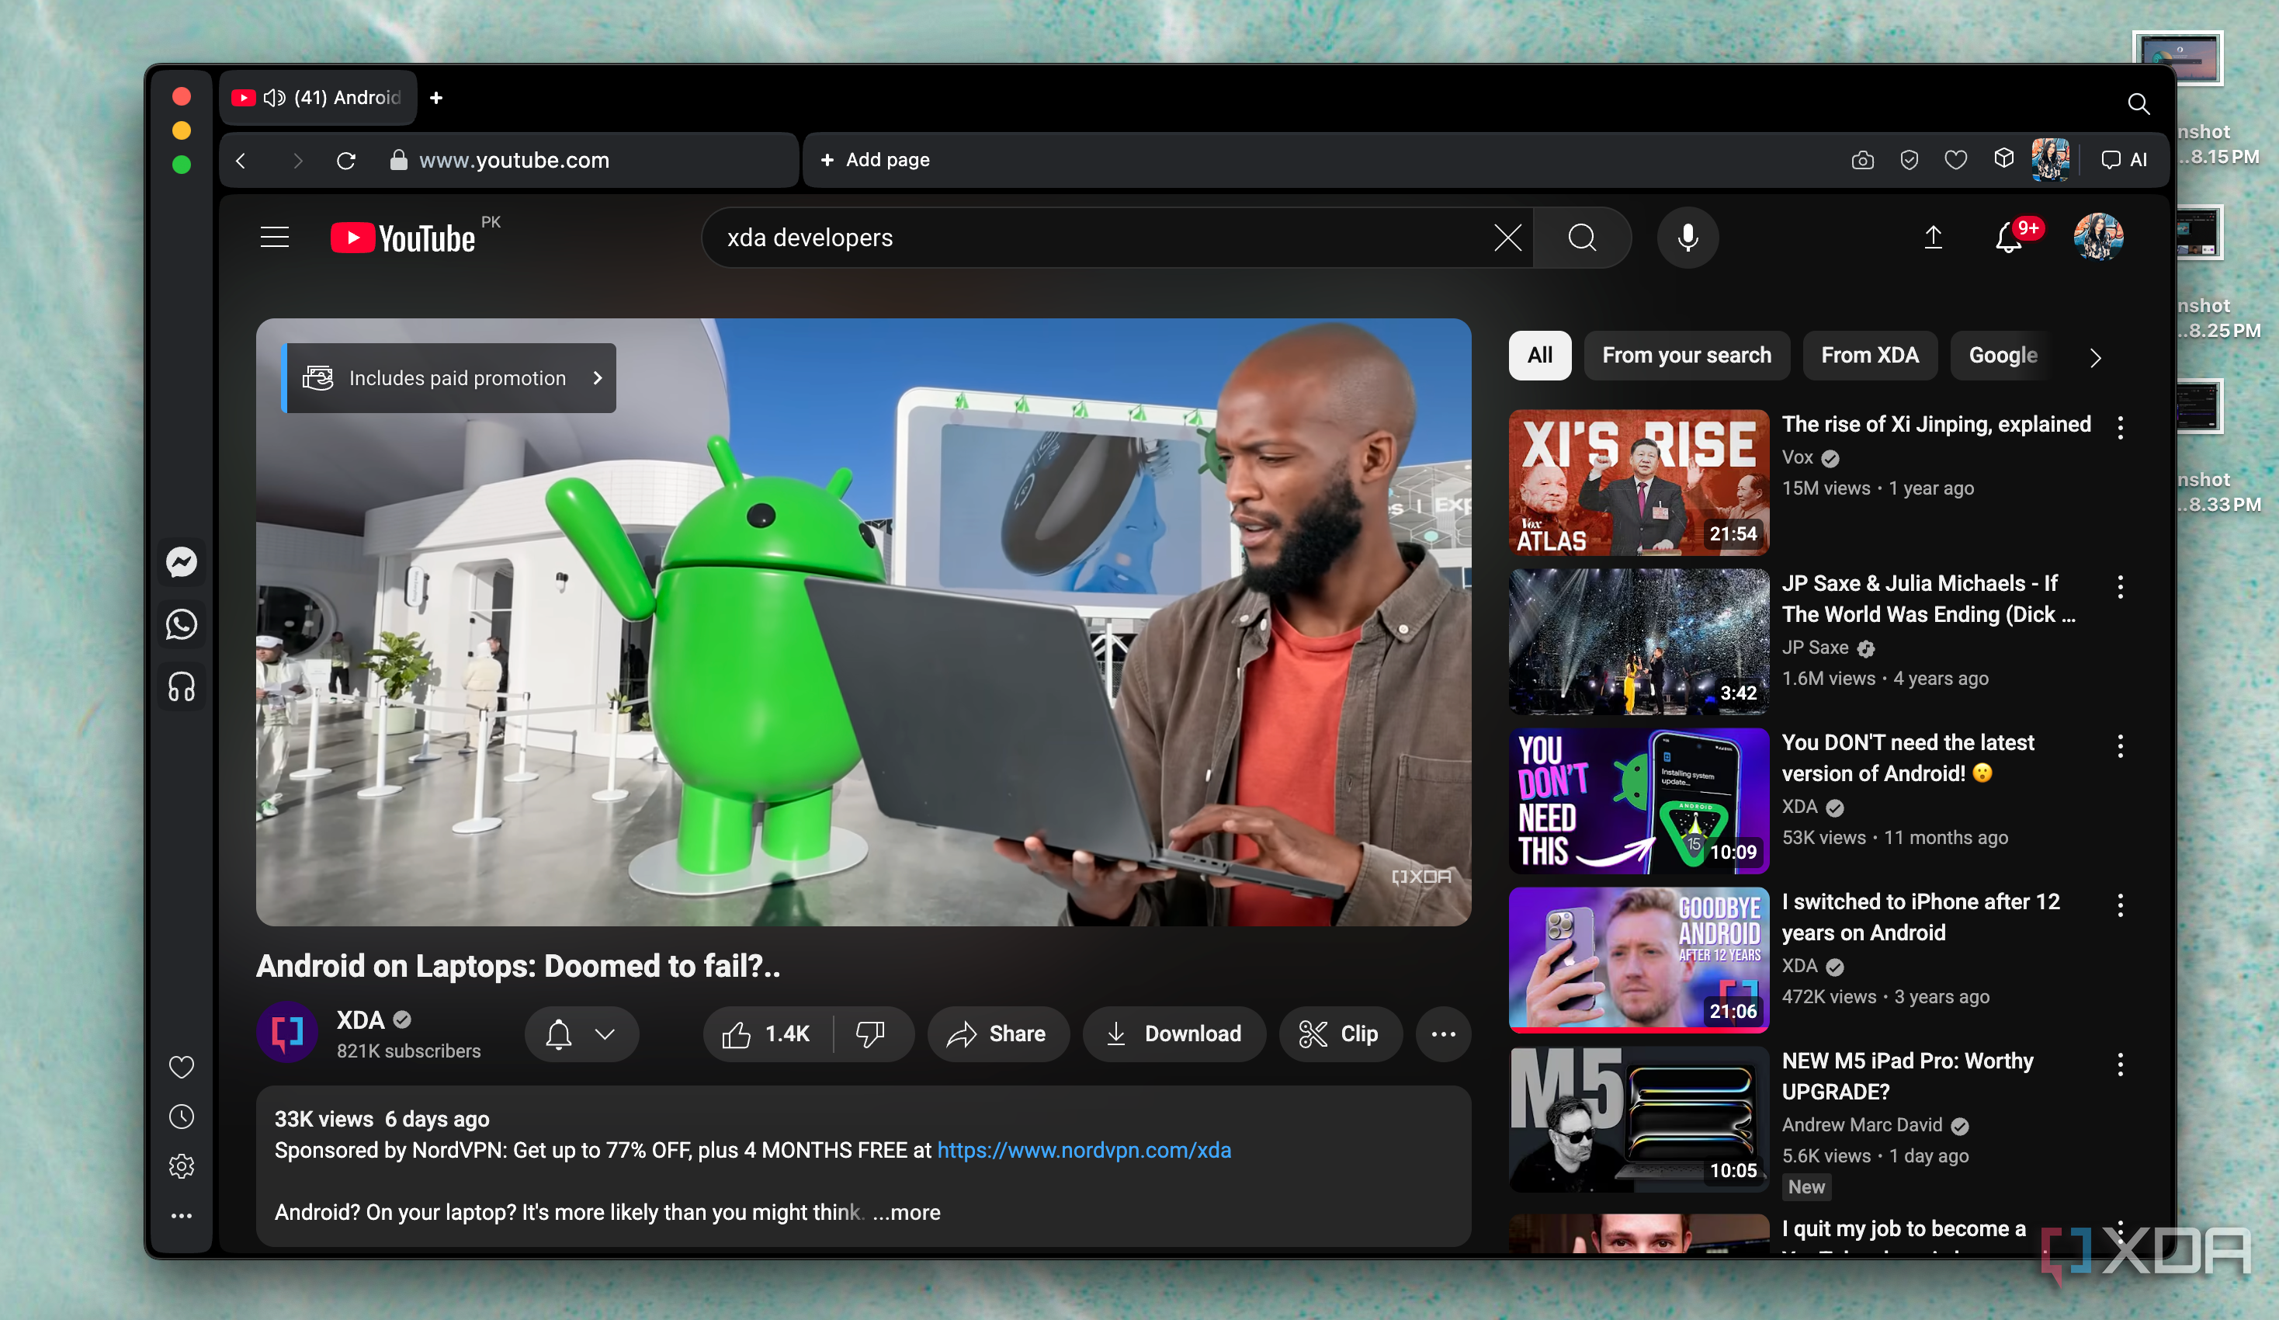Open the XDA channel name link

pos(360,1020)
